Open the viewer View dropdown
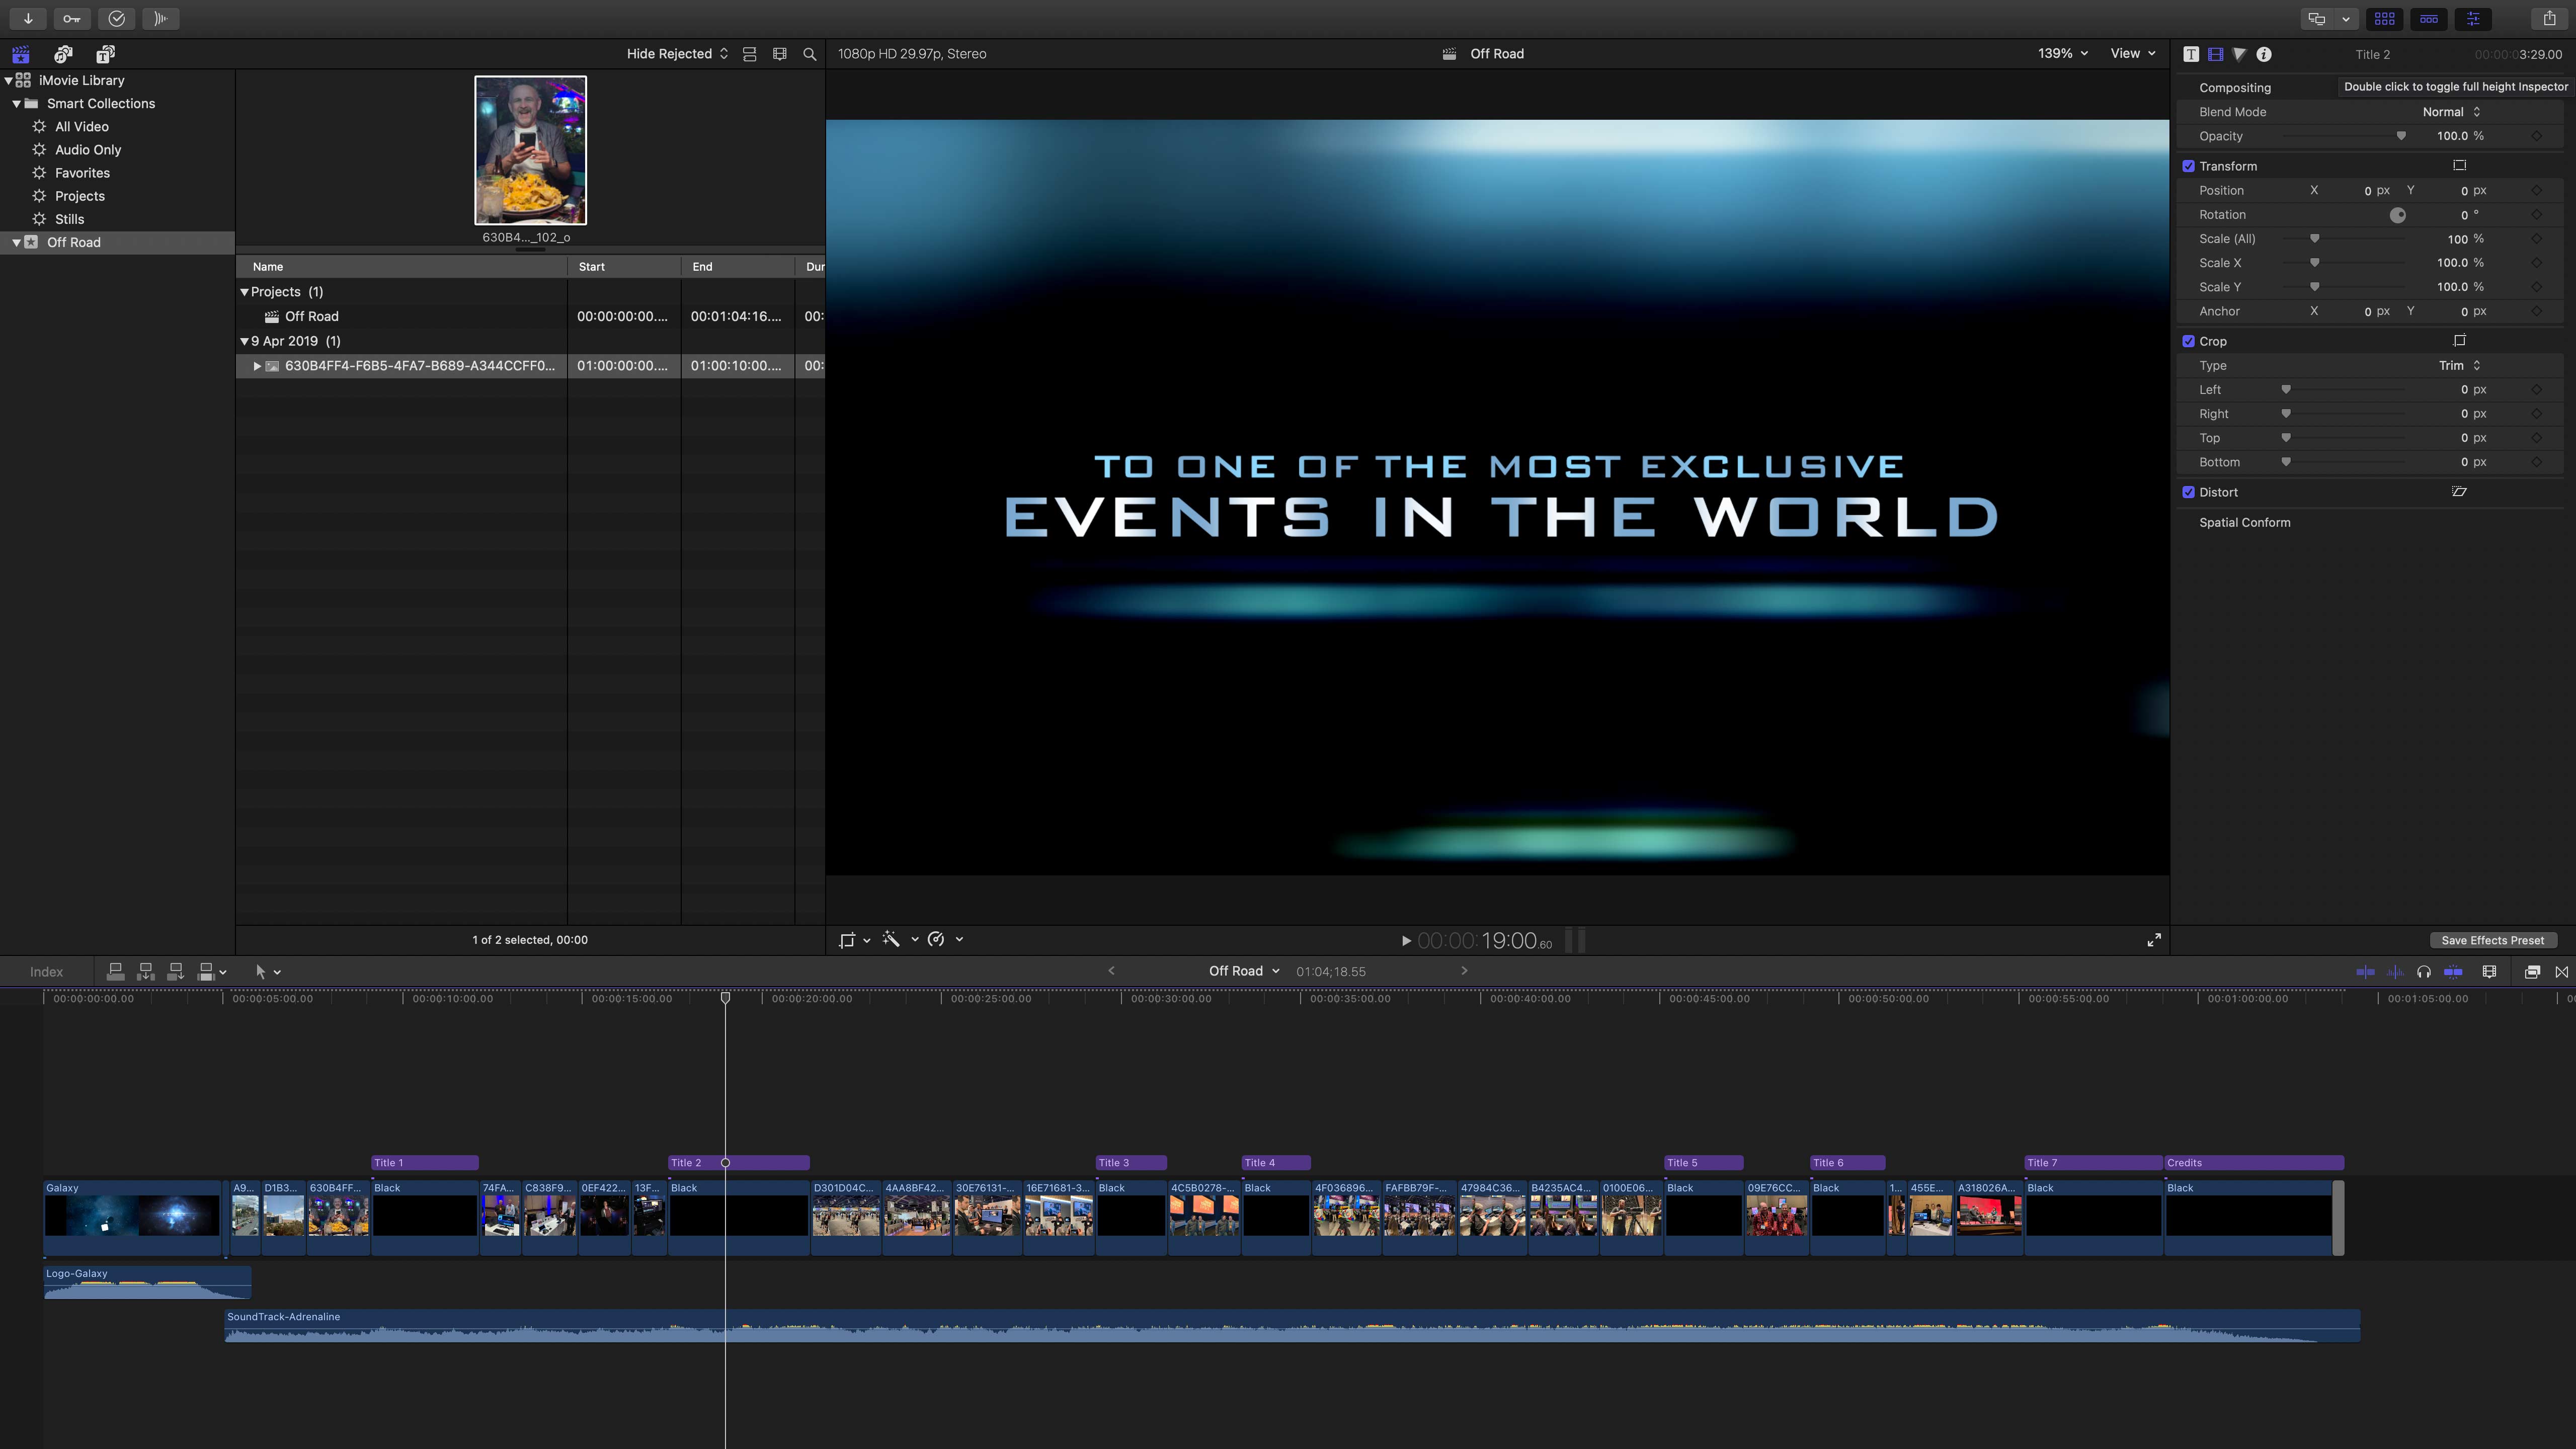Screen dimensions: 2576x1449 tap(2132, 54)
